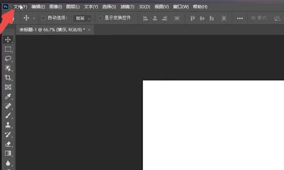Viewport: 284px width, 170px height.
Task: Open the 文件(F) menu
Action: point(20,7)
